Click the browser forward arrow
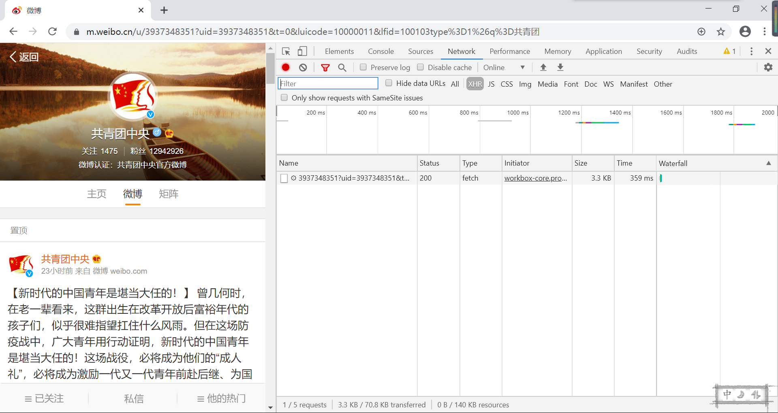Viewport: 778px width, 413px height. [x=33, y=32]
